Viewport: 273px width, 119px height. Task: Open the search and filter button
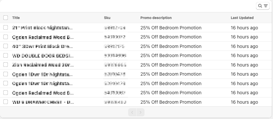pos(263,6)
